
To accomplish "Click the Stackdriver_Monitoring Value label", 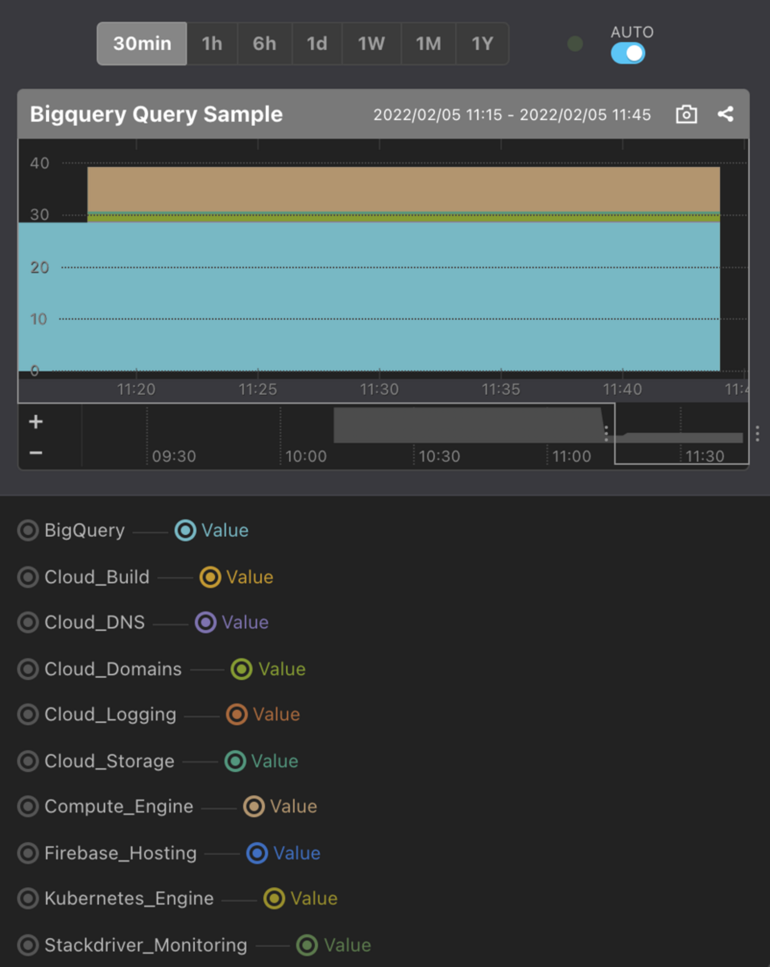I will [x=347, y=946].
